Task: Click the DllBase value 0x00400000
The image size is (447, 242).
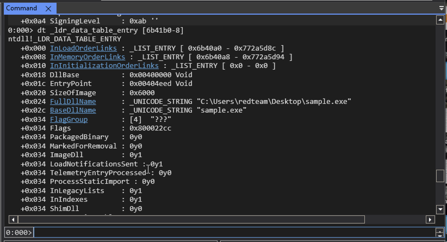Action: click(x=150, y=75)
